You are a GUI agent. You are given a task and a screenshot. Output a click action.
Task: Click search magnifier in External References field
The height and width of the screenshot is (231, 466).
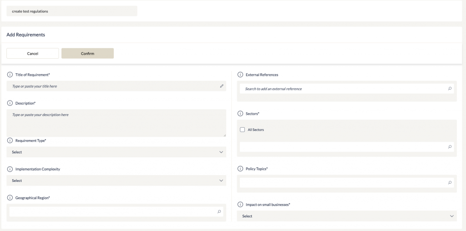(x=450, y=89)
